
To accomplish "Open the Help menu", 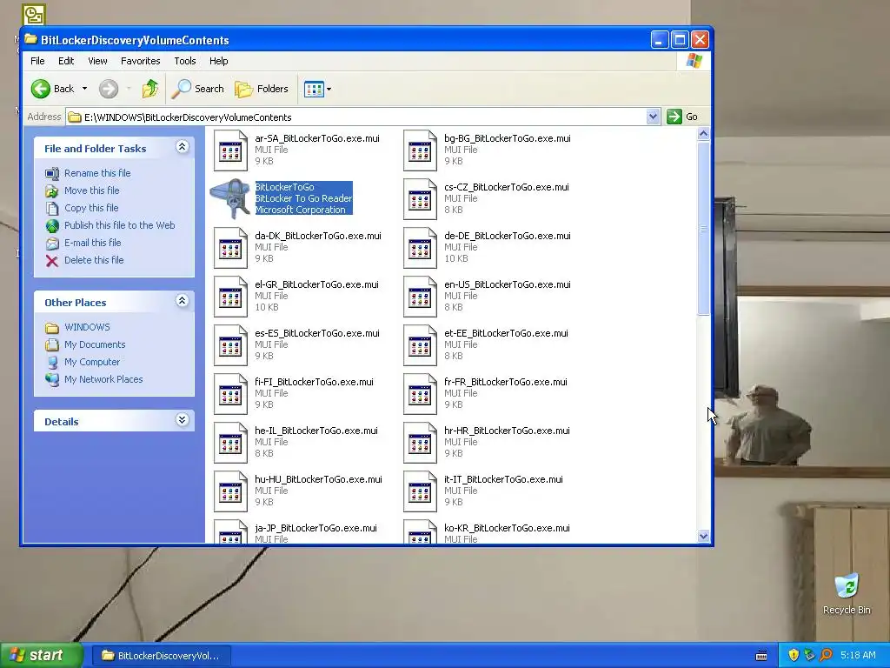I will pyautogui.click(x=218, y=61).
